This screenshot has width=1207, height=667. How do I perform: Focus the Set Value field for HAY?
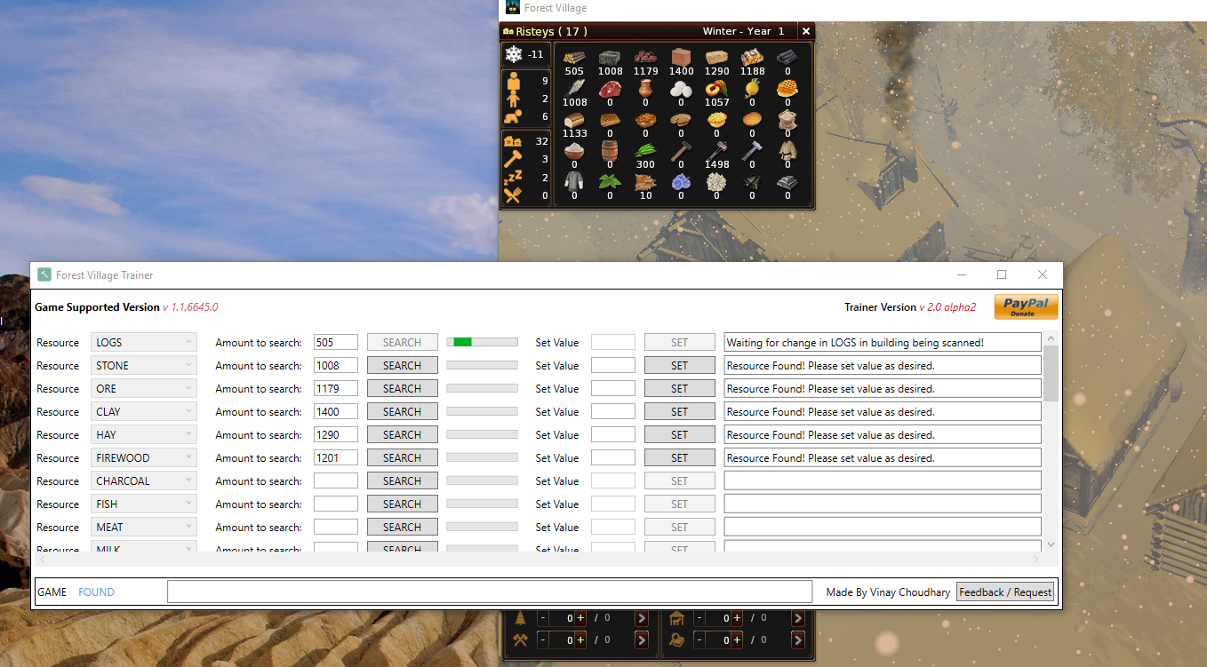tap(613, 434)
